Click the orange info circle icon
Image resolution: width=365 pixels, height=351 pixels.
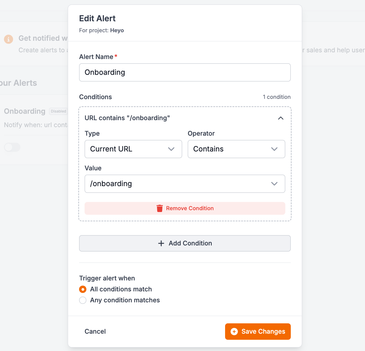pyautogui.click(x=8, y=39)
